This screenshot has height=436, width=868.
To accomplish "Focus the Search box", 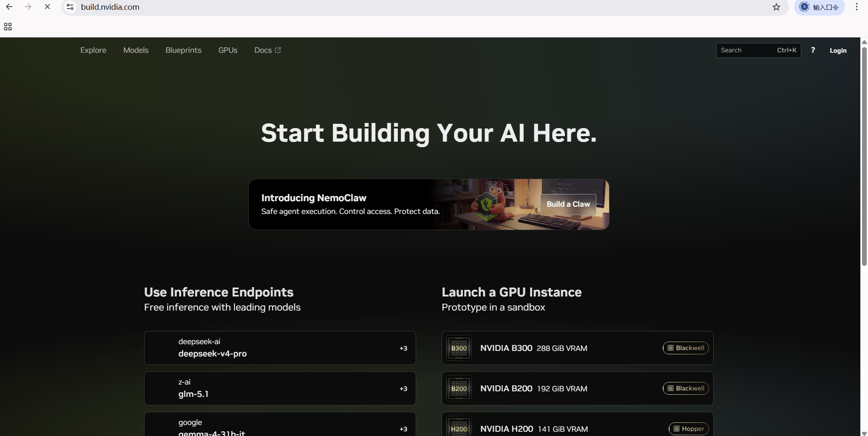I will click(758, 50).
